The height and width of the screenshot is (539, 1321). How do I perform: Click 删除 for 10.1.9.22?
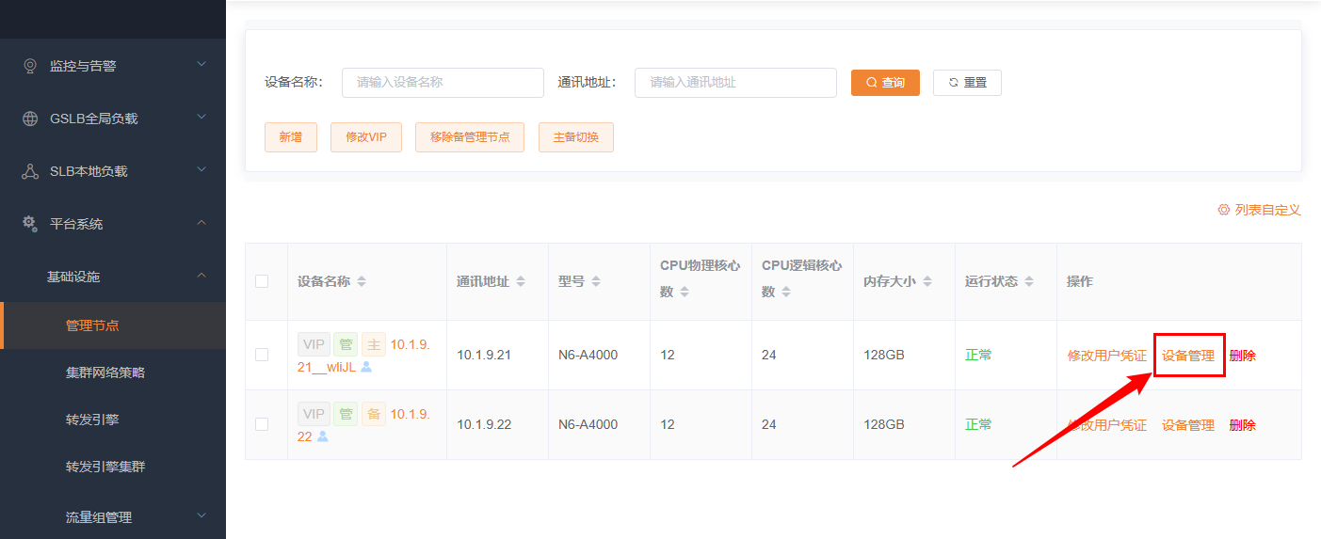(x=1243, y=425)
